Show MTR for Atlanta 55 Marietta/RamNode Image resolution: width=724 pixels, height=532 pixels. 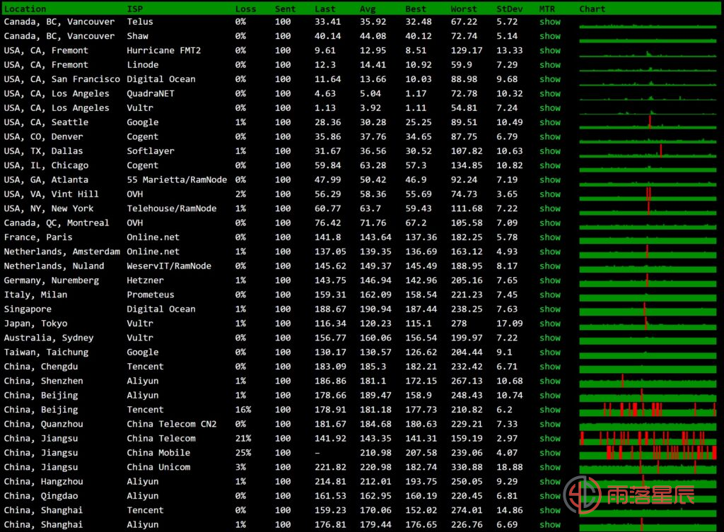click(550, 179)
